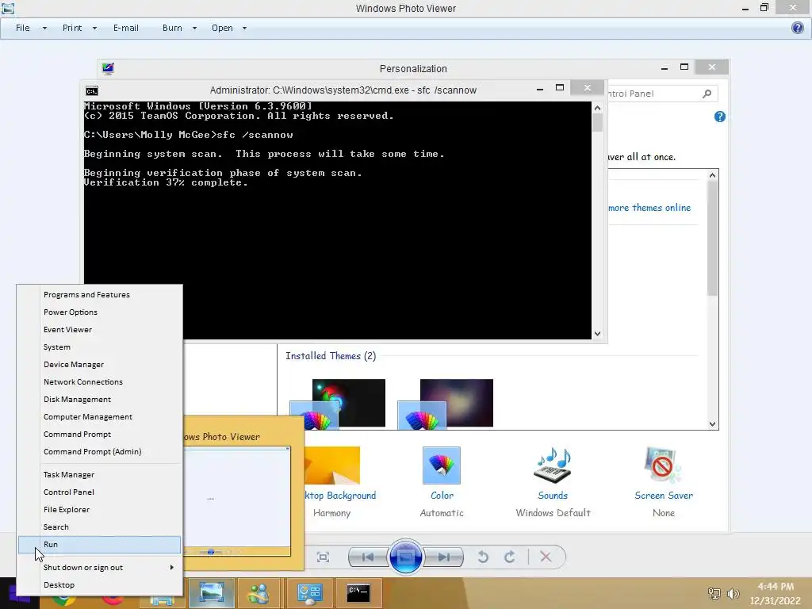Open Task Manager
This screenshot has height=609, width=812.
[99, 475]
